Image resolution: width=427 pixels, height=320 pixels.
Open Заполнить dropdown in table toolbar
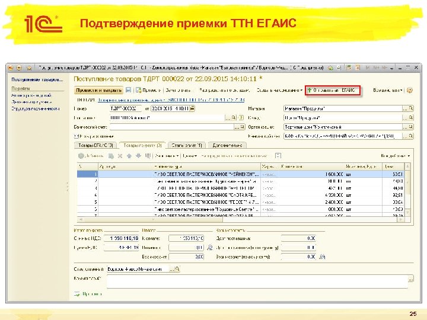[x=167, y=156]
